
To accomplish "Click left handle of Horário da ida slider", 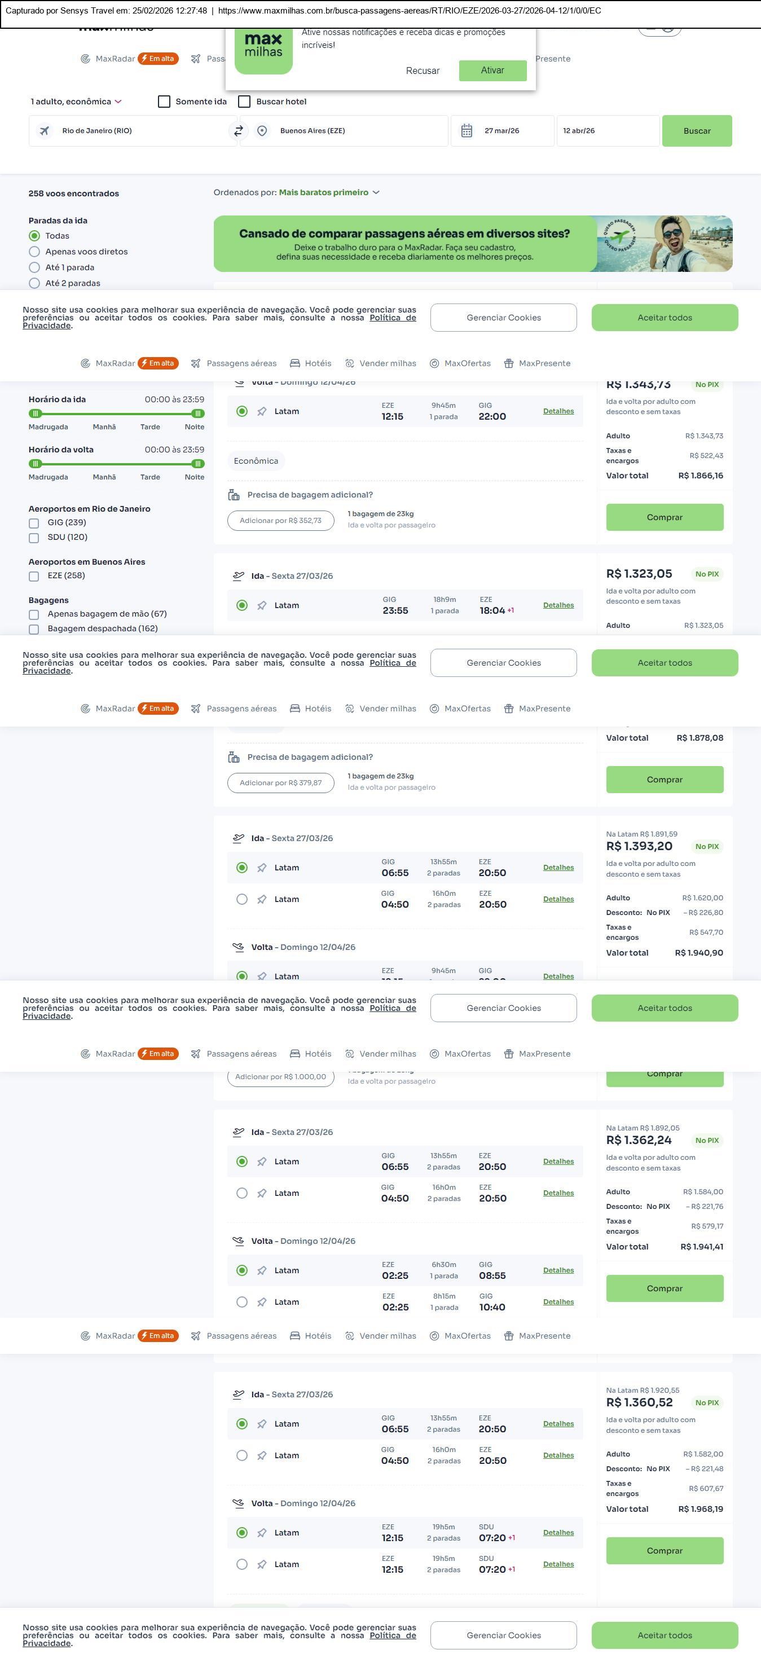I will coord(36,414).
